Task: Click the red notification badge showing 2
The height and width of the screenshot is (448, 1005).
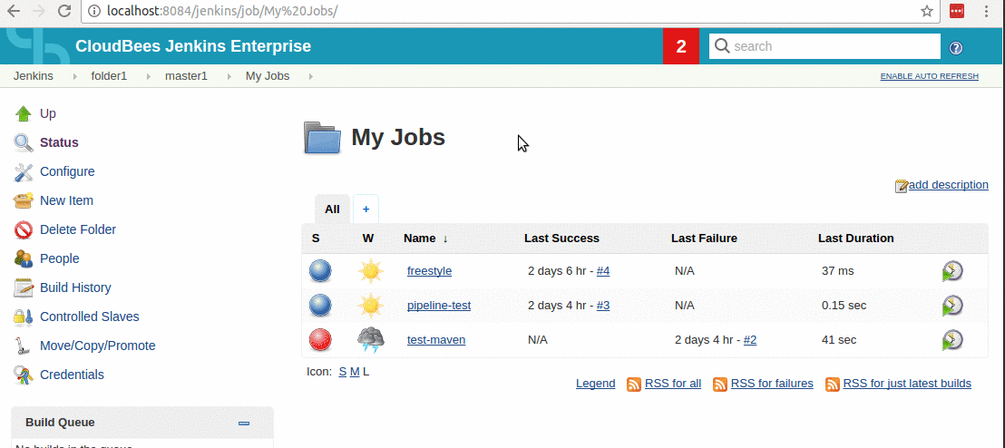Action: [x=680, y=46]
